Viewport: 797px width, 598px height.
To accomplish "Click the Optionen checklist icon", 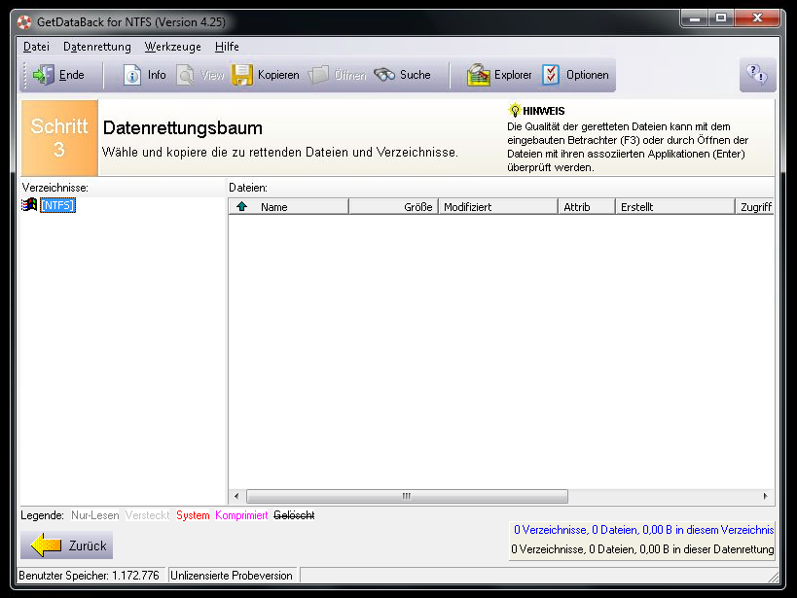I will (x=551, y=75).
